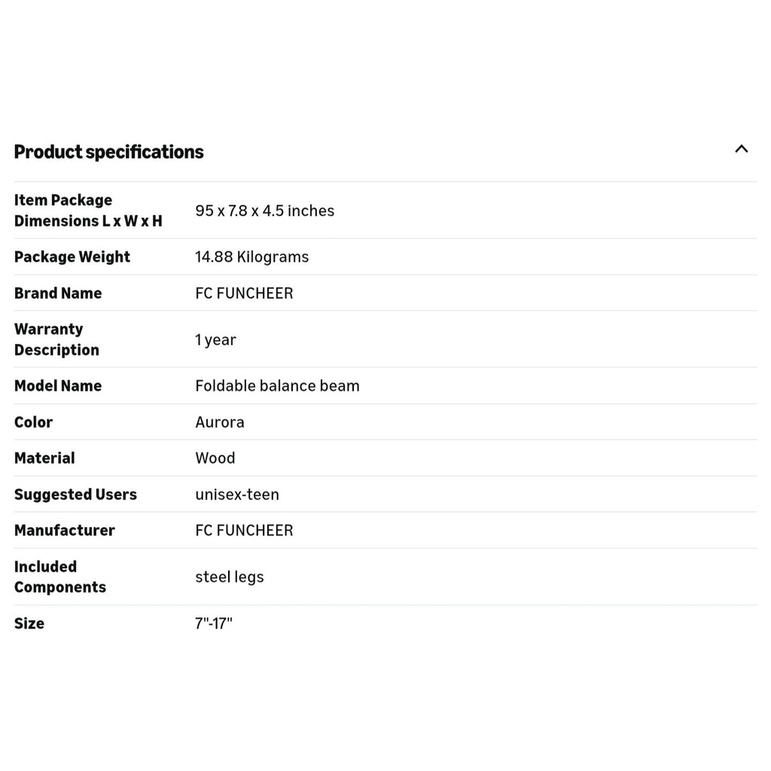Select the Item Package Dimensions label

(88, 211)
